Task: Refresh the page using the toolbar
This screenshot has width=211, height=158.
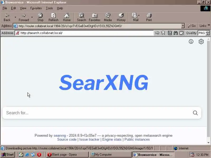Action: click(x=54, y=17)
